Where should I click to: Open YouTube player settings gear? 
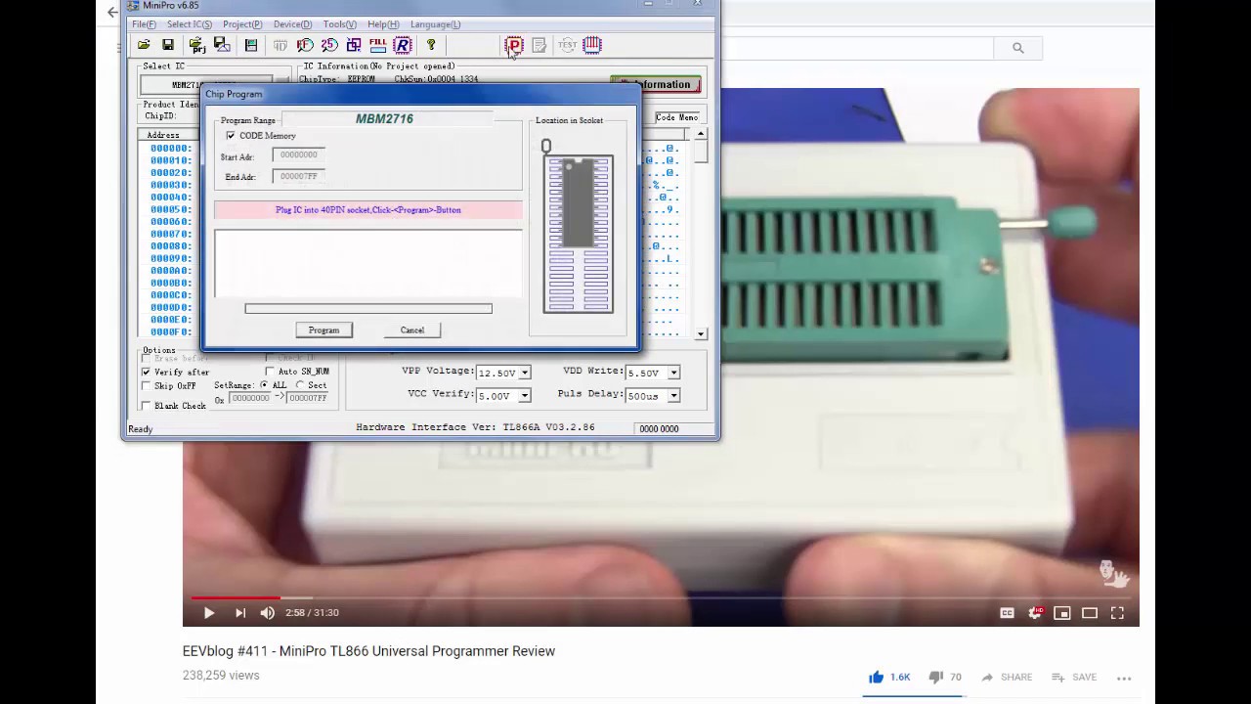pos(1035,613)
